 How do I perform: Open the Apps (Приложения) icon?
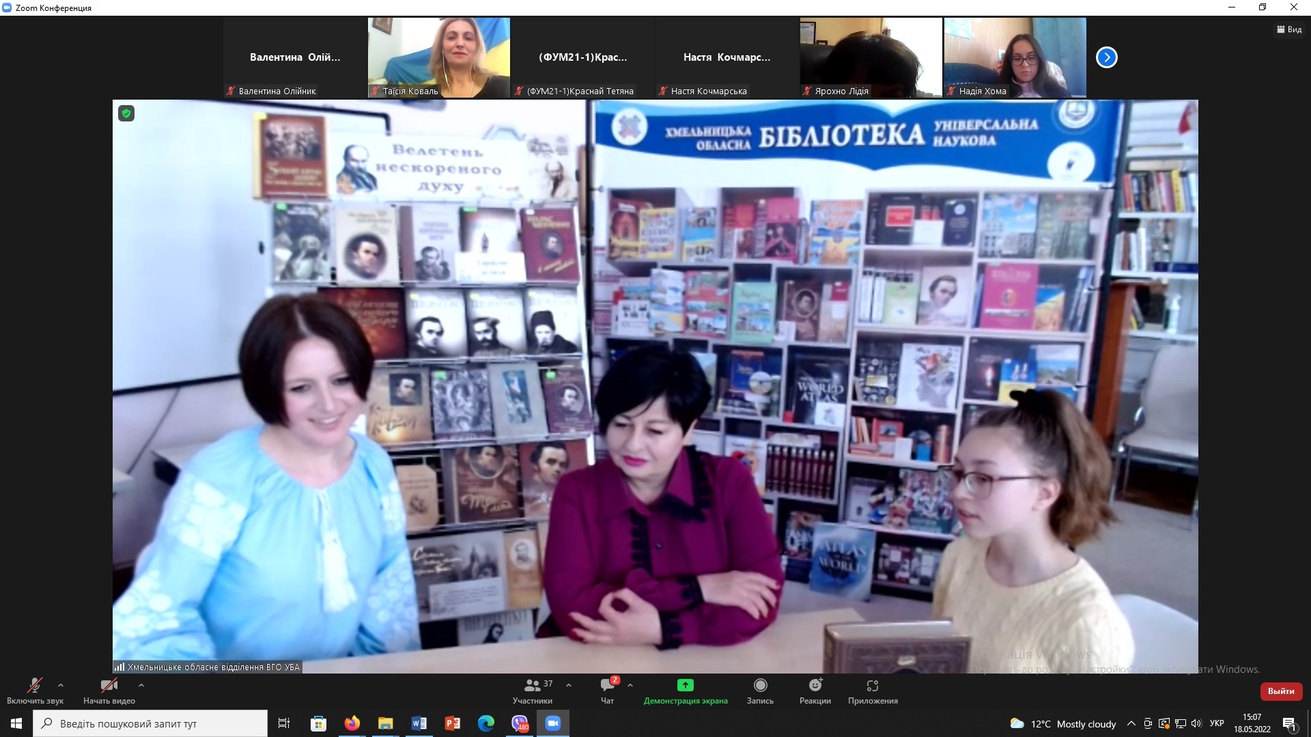click(872, 685)
